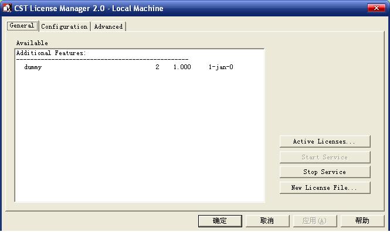Click the license count '2' value
Screen dimensions: 390x232
pos(157,67)
